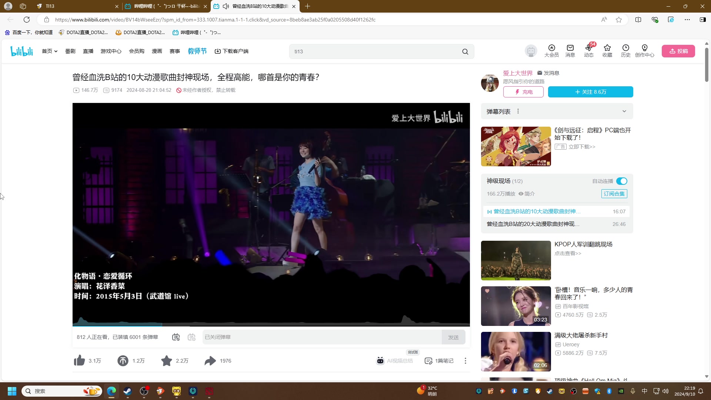This screenshot has height=400, width=711.
Task: Click the 投稿 upload button
Action: 678,51
